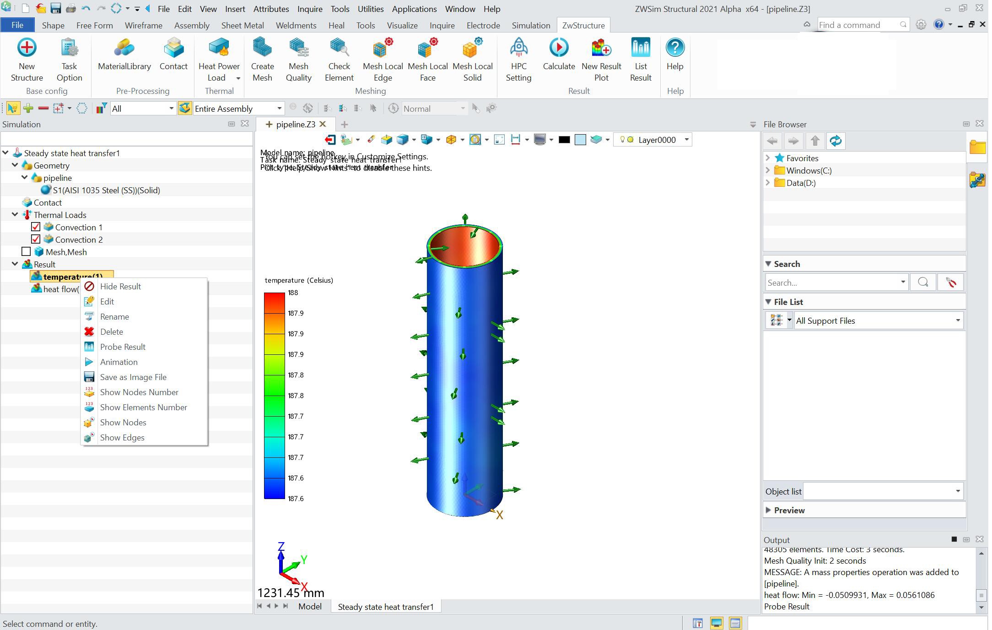The width and height of the screenshot is (992, 630).
Task: Toggle Convection 2 checkbox in Thermal Loads
Action: (35, 239)
